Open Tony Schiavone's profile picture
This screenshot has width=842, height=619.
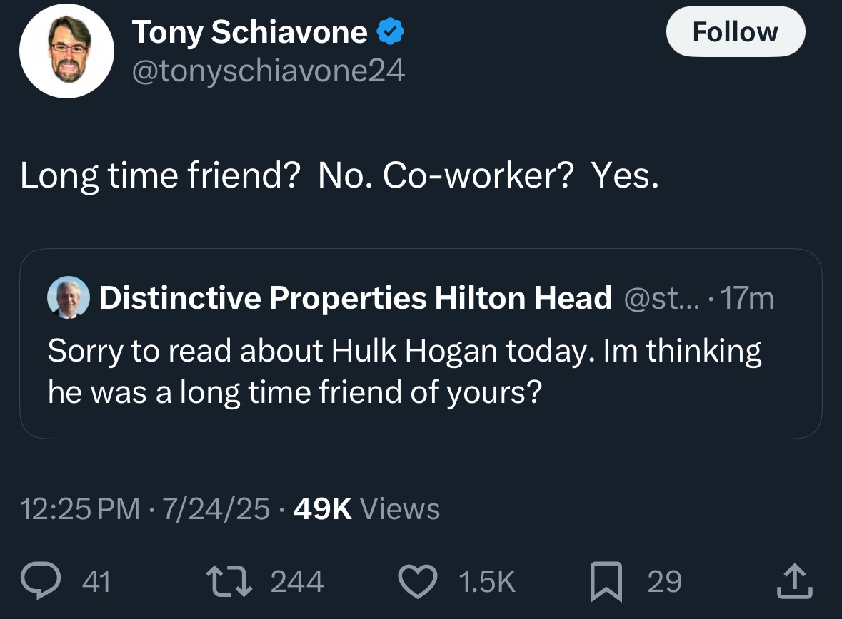click(66, 52)
